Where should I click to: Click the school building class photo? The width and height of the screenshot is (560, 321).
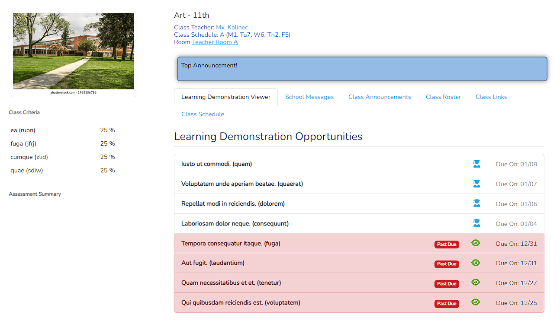(74, 51)
